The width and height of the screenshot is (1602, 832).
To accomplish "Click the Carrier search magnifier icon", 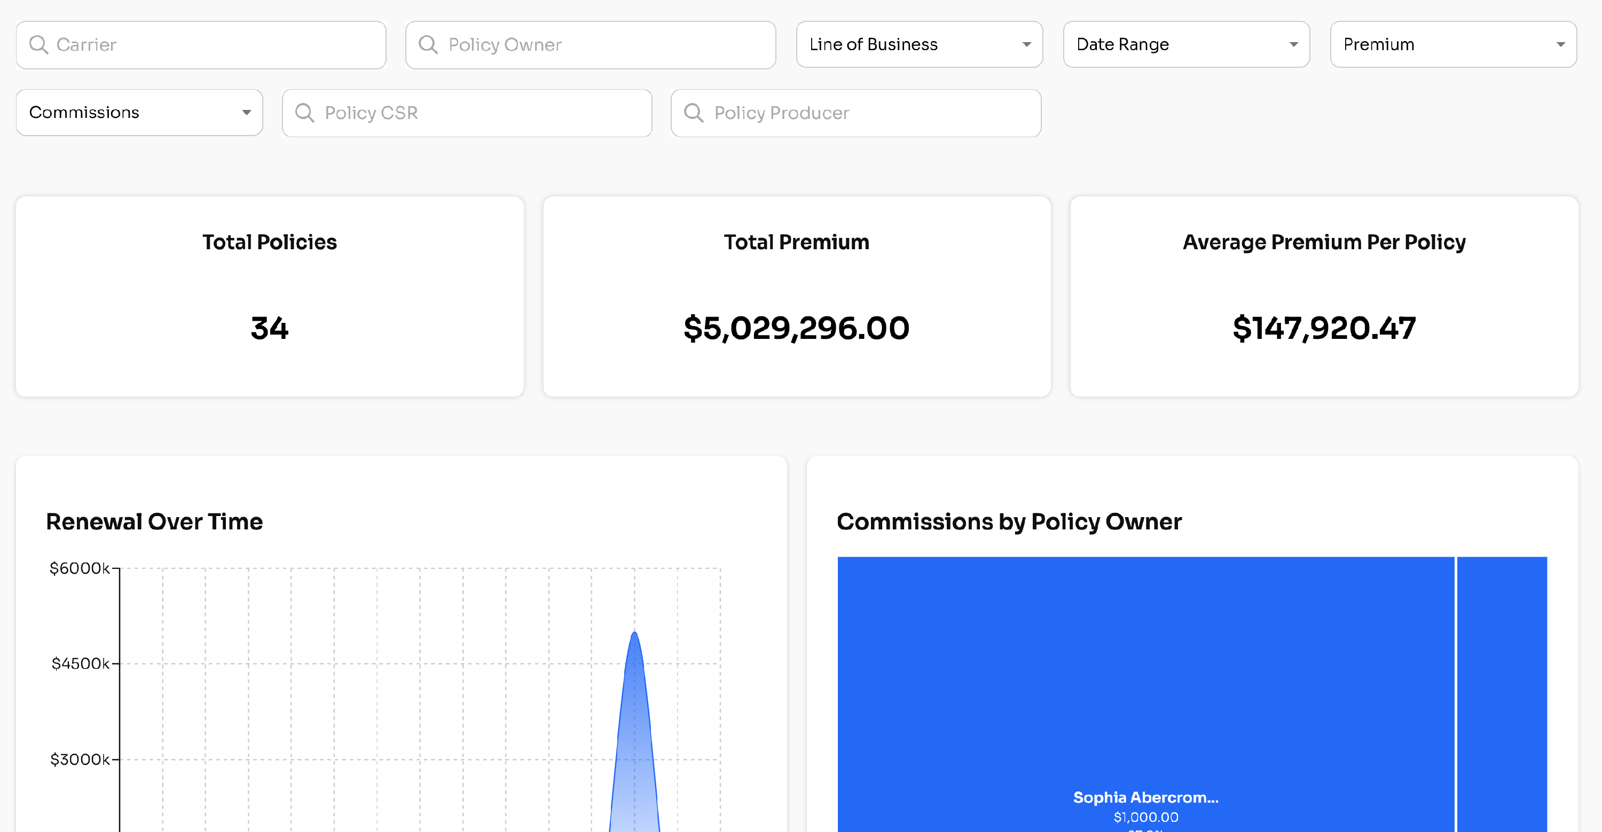I will (38, 45).
